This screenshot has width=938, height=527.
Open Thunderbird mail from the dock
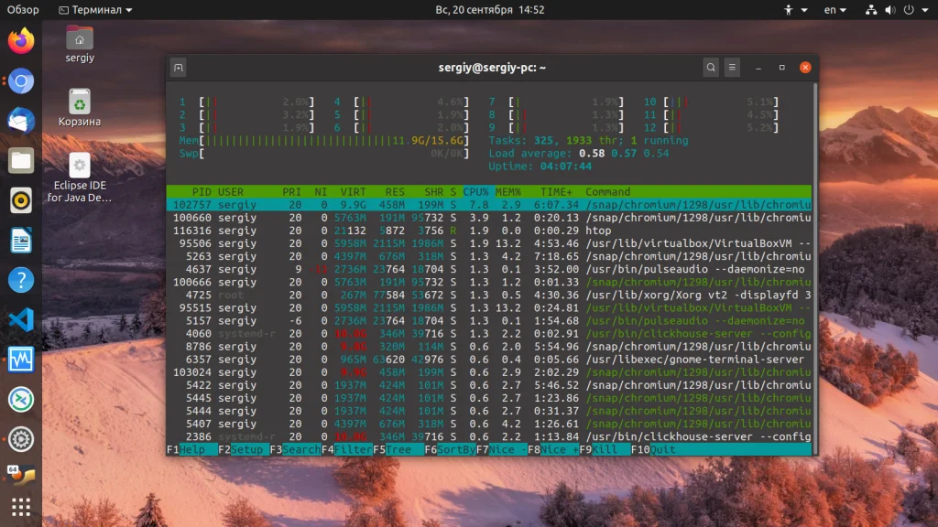click(21, 121)
